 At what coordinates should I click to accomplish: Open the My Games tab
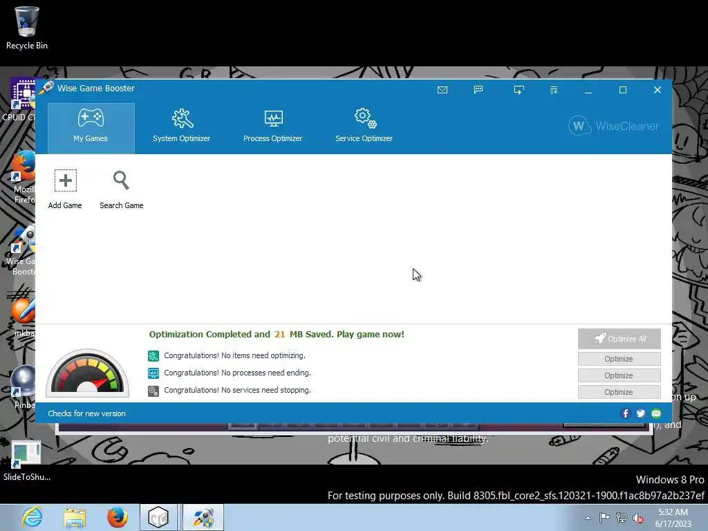click(x=91, y=128)
